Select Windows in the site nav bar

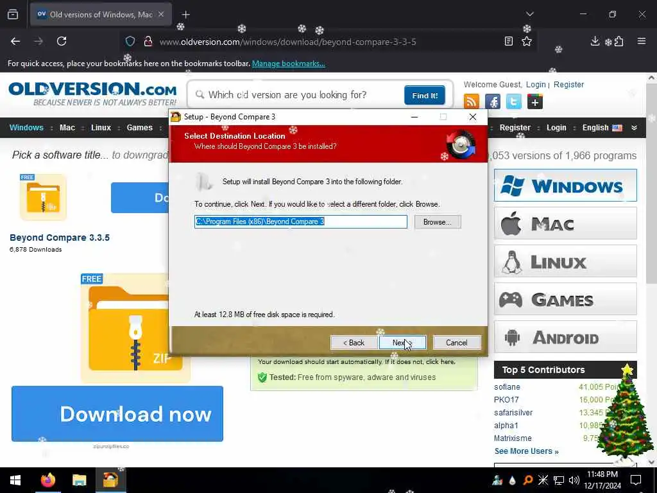[x=26, y=128]
